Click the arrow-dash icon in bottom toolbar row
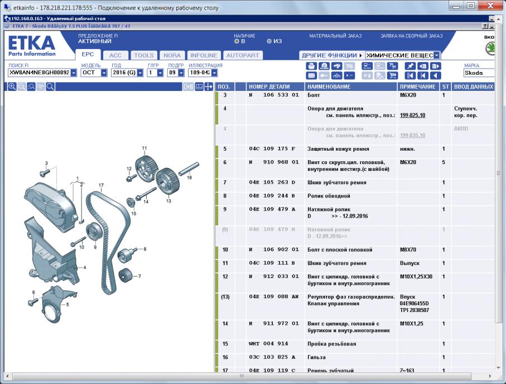Viewport: 506px width, 384px height. [349, 75]
